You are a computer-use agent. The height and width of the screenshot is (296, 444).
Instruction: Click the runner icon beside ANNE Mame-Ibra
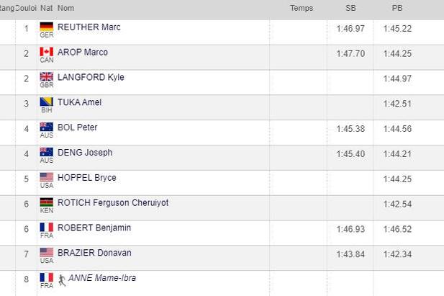(63, 279)
